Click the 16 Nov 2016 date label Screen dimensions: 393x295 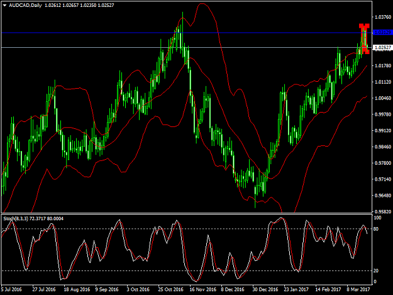203,289
